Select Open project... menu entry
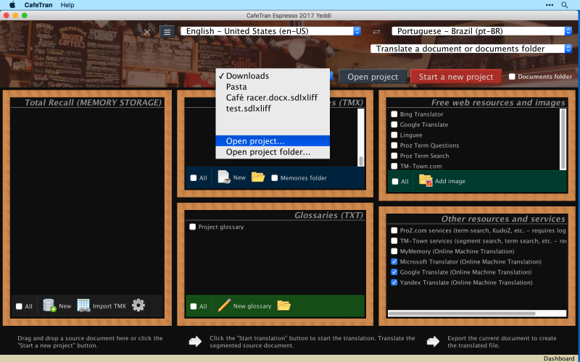580x362 pixels. pyautogui.click(x=273, y=141)
